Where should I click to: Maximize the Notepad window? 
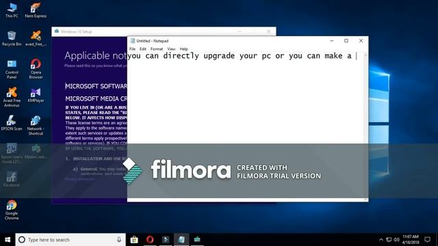click(346, 41)
